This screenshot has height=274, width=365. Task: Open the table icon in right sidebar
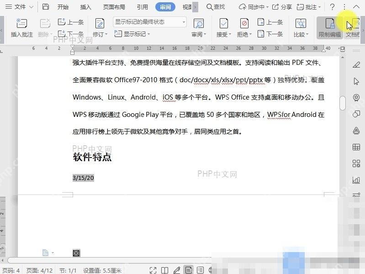356,147
